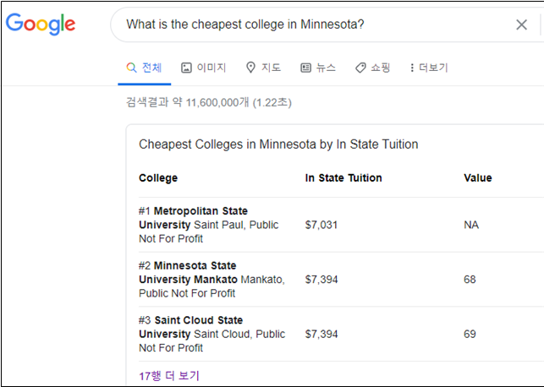This screenshot has width=544, height=387.
Task: Click the tag icon for 쇼핑
Action: [x=360, y=68]
